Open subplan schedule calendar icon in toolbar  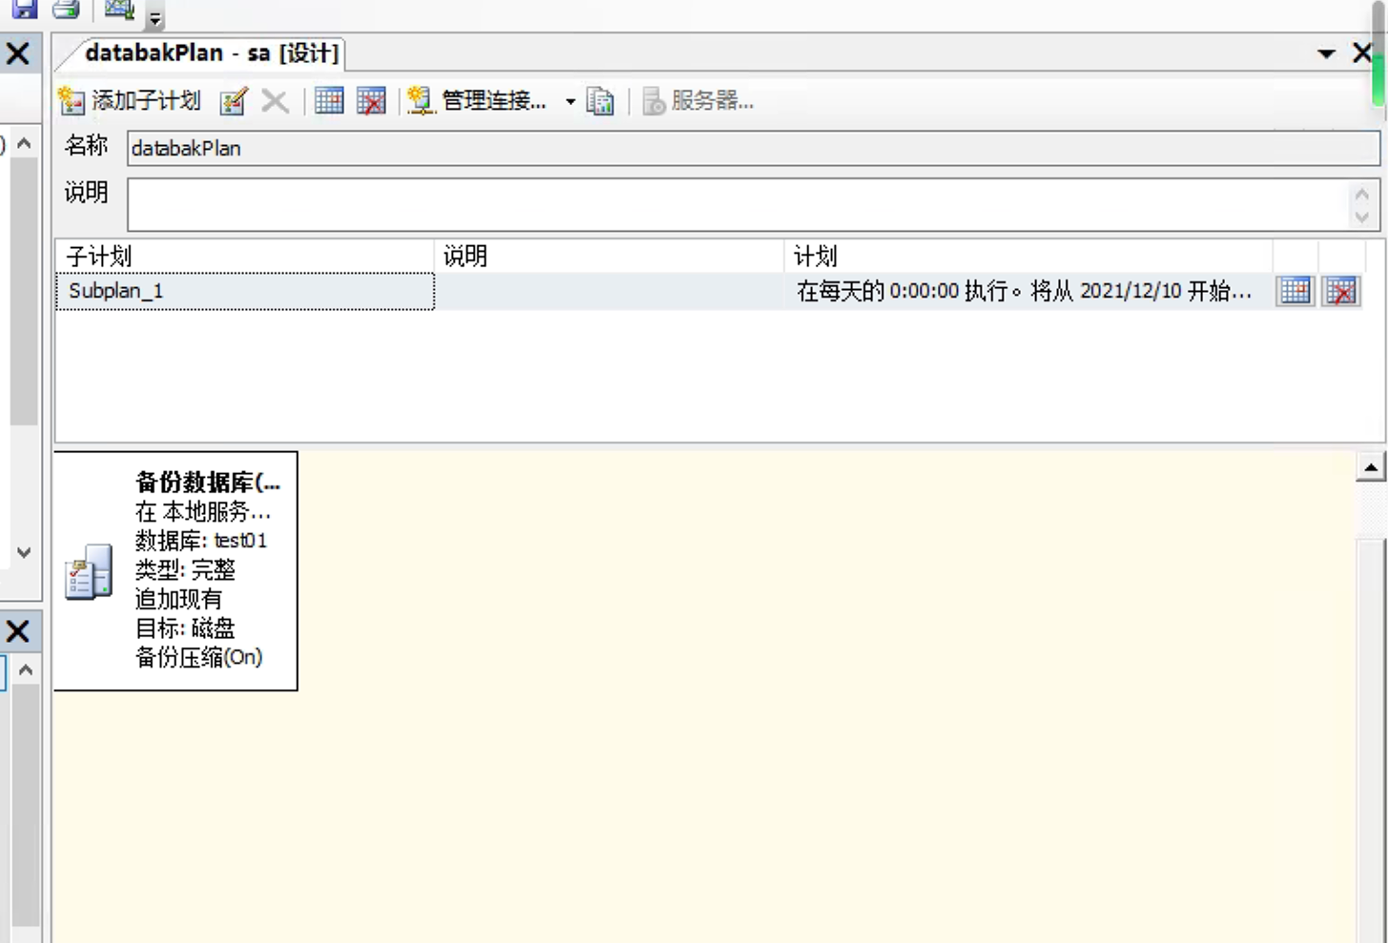pyautogui.click(x=329, y=100)
